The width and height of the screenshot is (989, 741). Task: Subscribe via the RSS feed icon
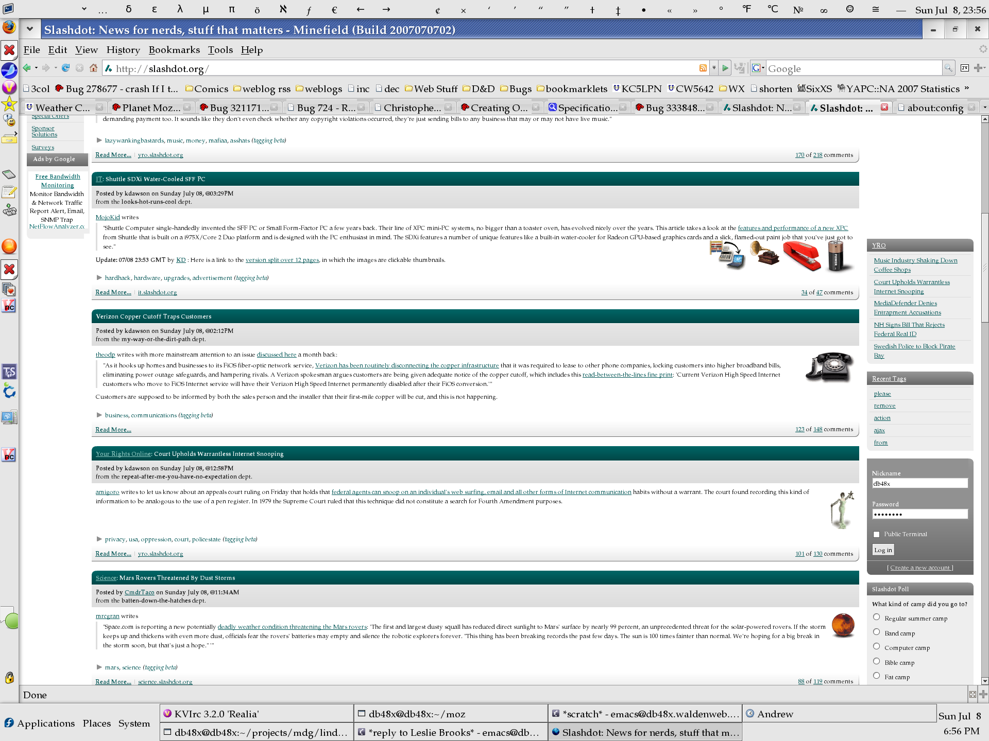[703, 68]
